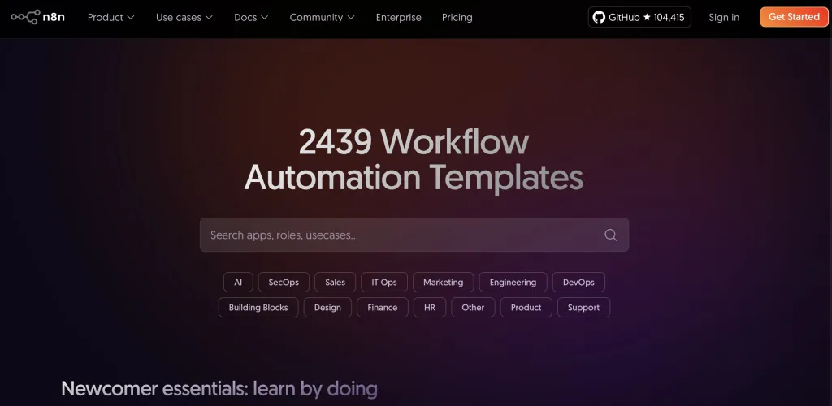832x406 pixels.
Task: Select the IT Ops category tag
Action: (x=384, y=282)
